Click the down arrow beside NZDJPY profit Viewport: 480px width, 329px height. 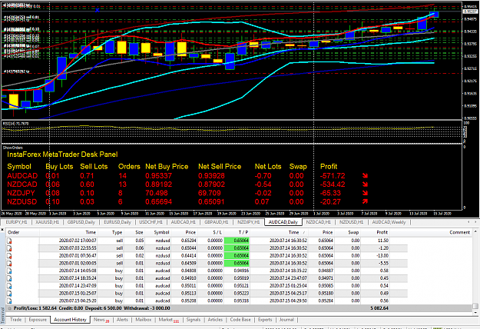click(365, 193)
